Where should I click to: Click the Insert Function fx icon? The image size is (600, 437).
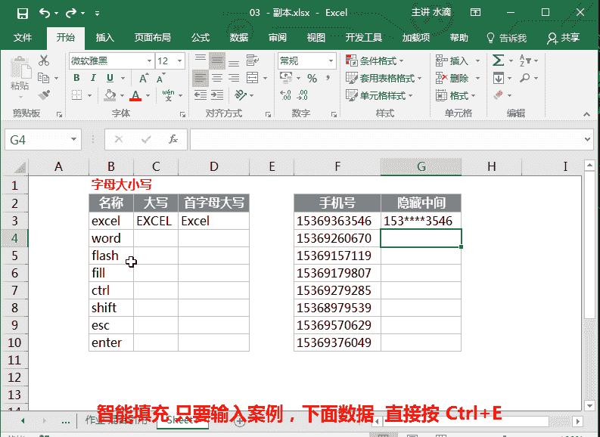[x=173, y=139]
